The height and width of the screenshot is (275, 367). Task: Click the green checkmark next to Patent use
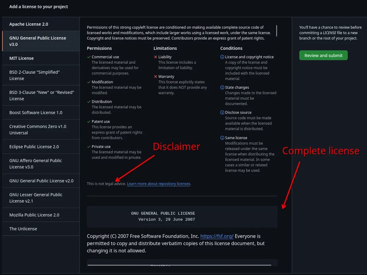pos(89,121)
